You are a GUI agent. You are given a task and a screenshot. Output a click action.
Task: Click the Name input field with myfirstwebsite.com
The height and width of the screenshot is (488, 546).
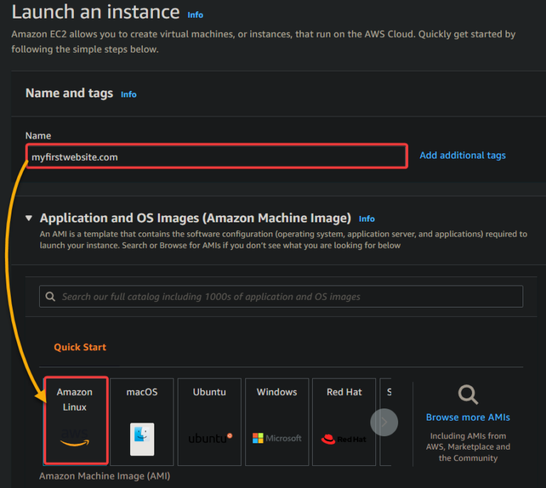pyautogui.click(x=217, y=156)
